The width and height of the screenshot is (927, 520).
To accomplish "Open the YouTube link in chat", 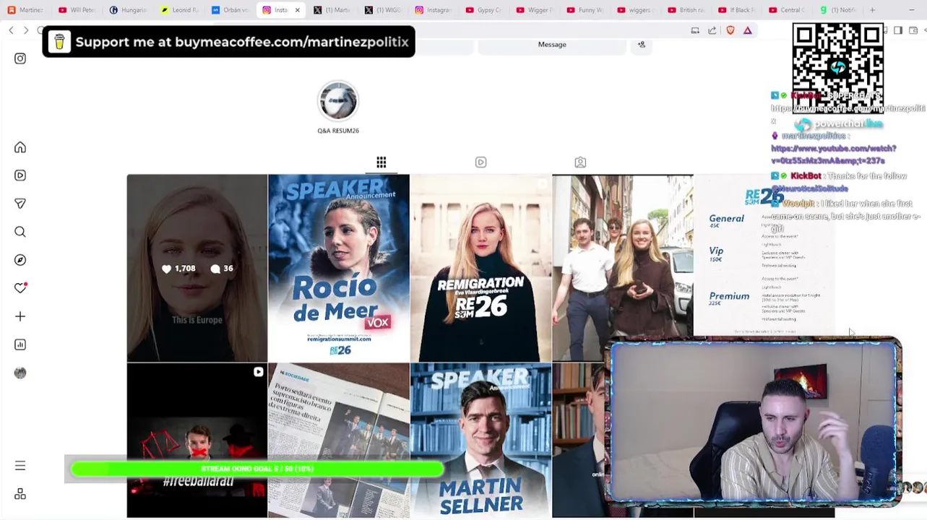I will pyautogui.click(x=833, y=155).
